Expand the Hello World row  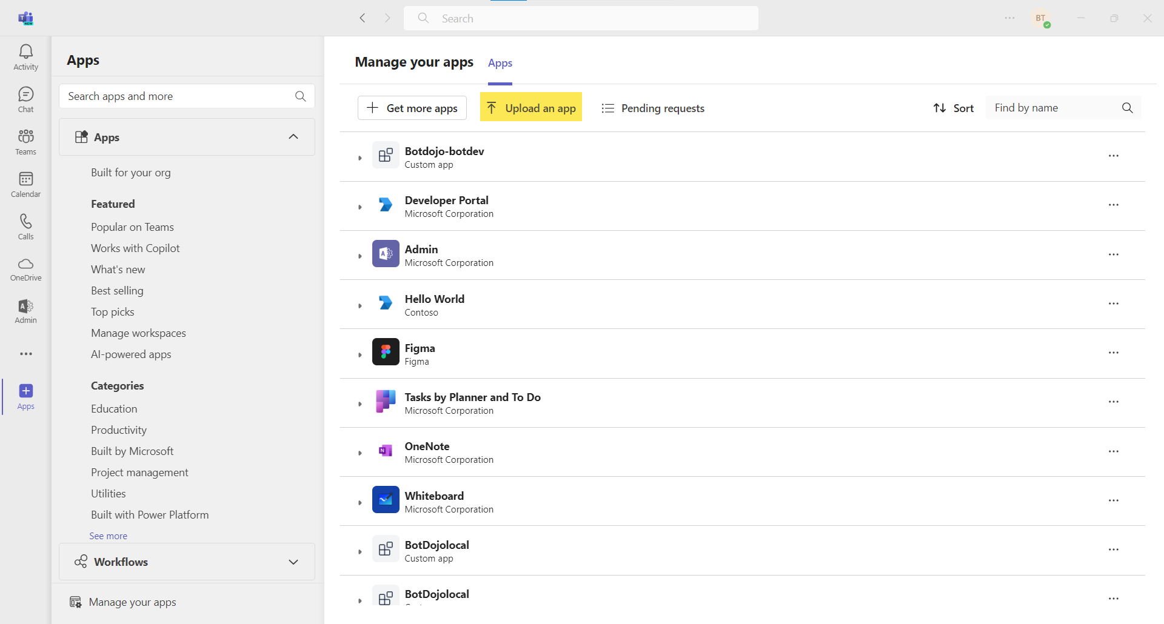[x=360, y=306]
